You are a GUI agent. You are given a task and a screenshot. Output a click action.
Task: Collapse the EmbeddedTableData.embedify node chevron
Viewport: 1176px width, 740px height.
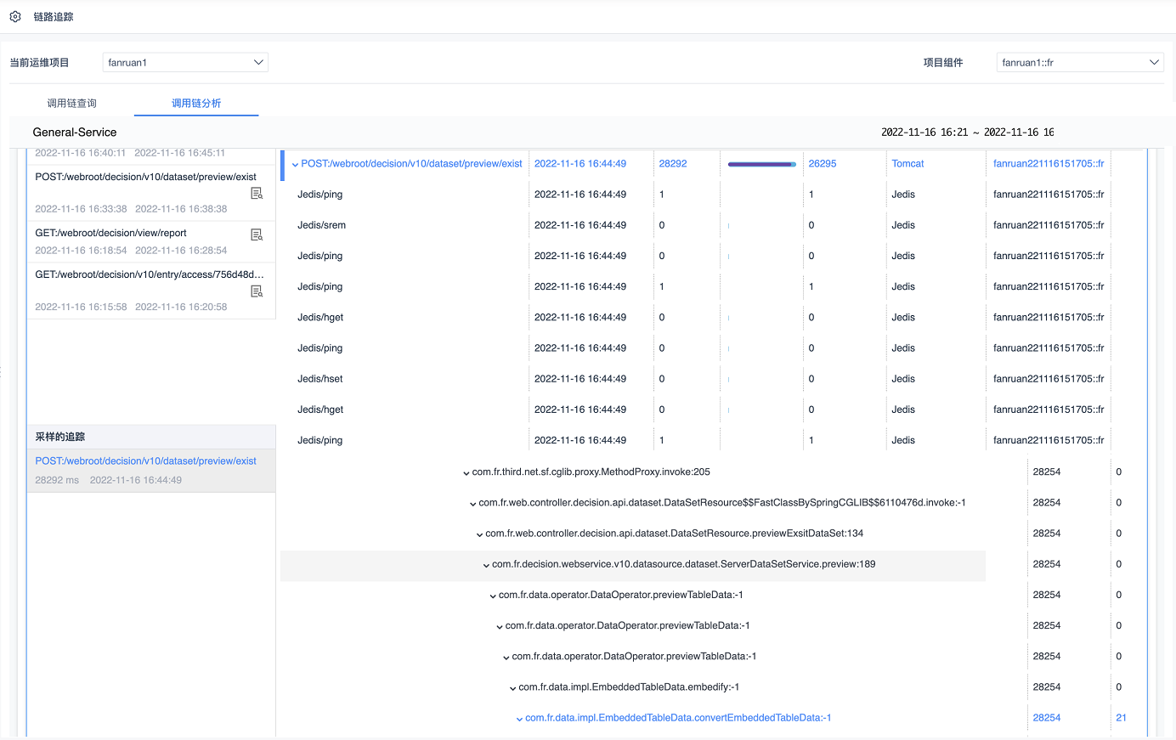[512, 688]
